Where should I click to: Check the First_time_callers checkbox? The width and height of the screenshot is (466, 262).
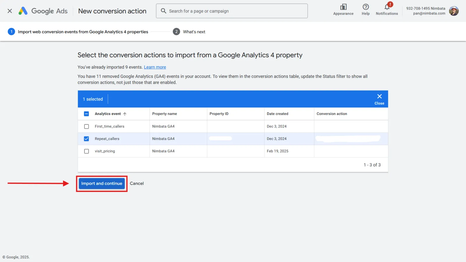tap(87, 126)
